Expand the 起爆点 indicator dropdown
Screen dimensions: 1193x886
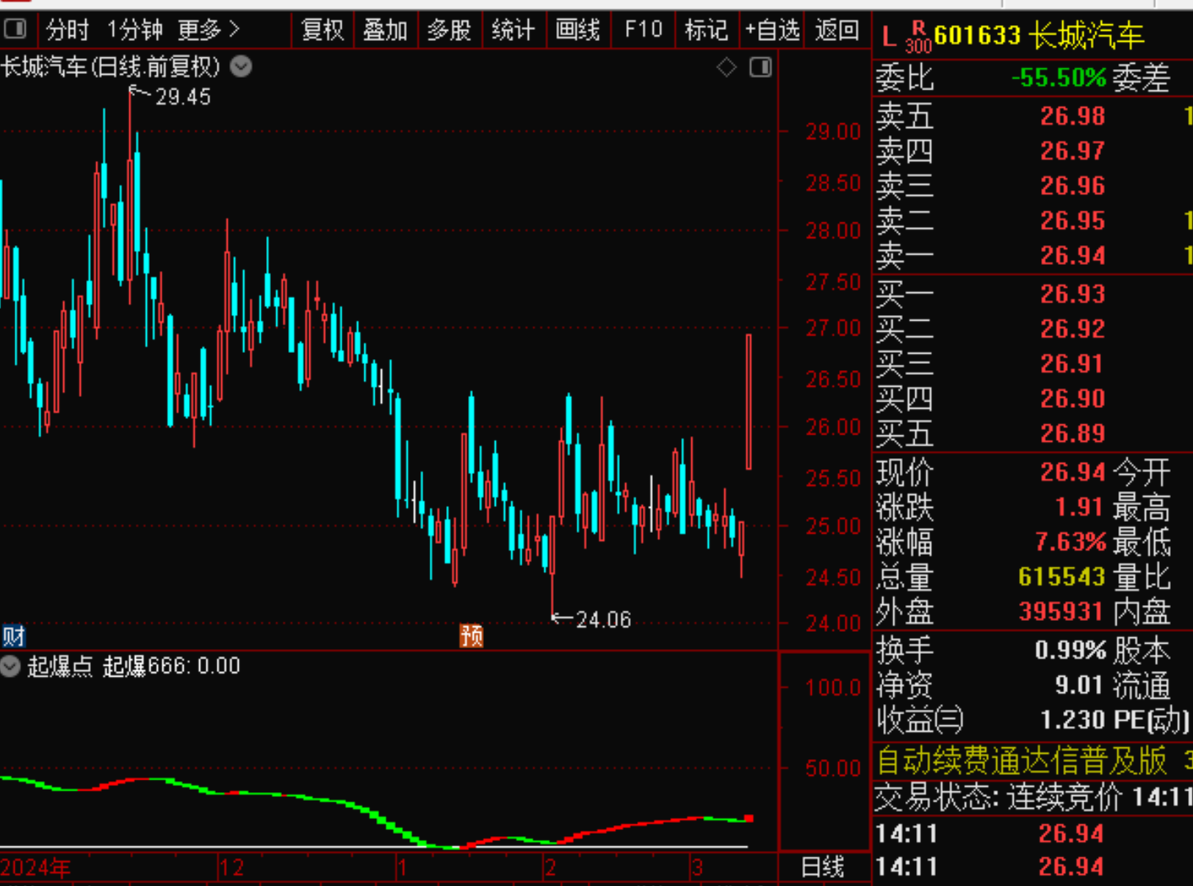(10, 666)
